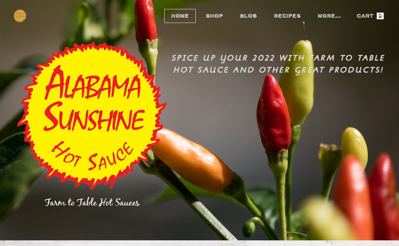Click the word 'Alabama' in the logo
Viewport: 399px width, 246px height.
pos(93,82)
